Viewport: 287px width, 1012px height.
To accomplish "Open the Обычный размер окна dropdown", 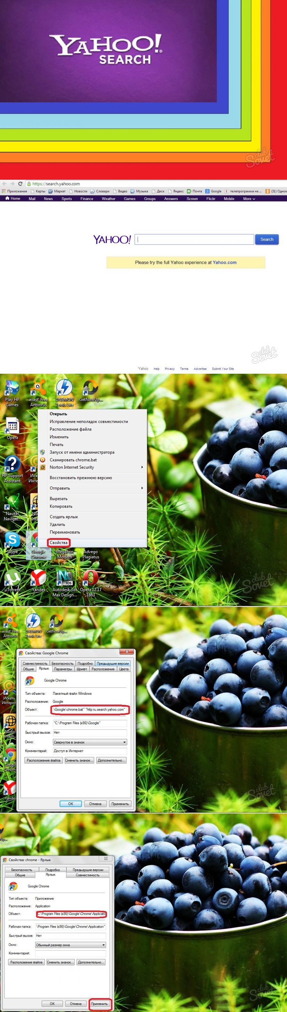I will 71,945.
